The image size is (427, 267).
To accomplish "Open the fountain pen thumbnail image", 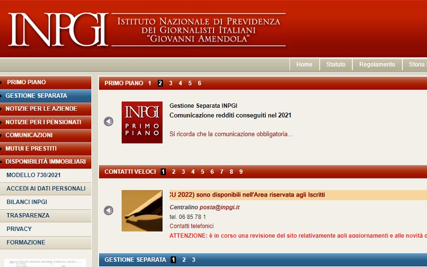I will [x=142, y=211].
